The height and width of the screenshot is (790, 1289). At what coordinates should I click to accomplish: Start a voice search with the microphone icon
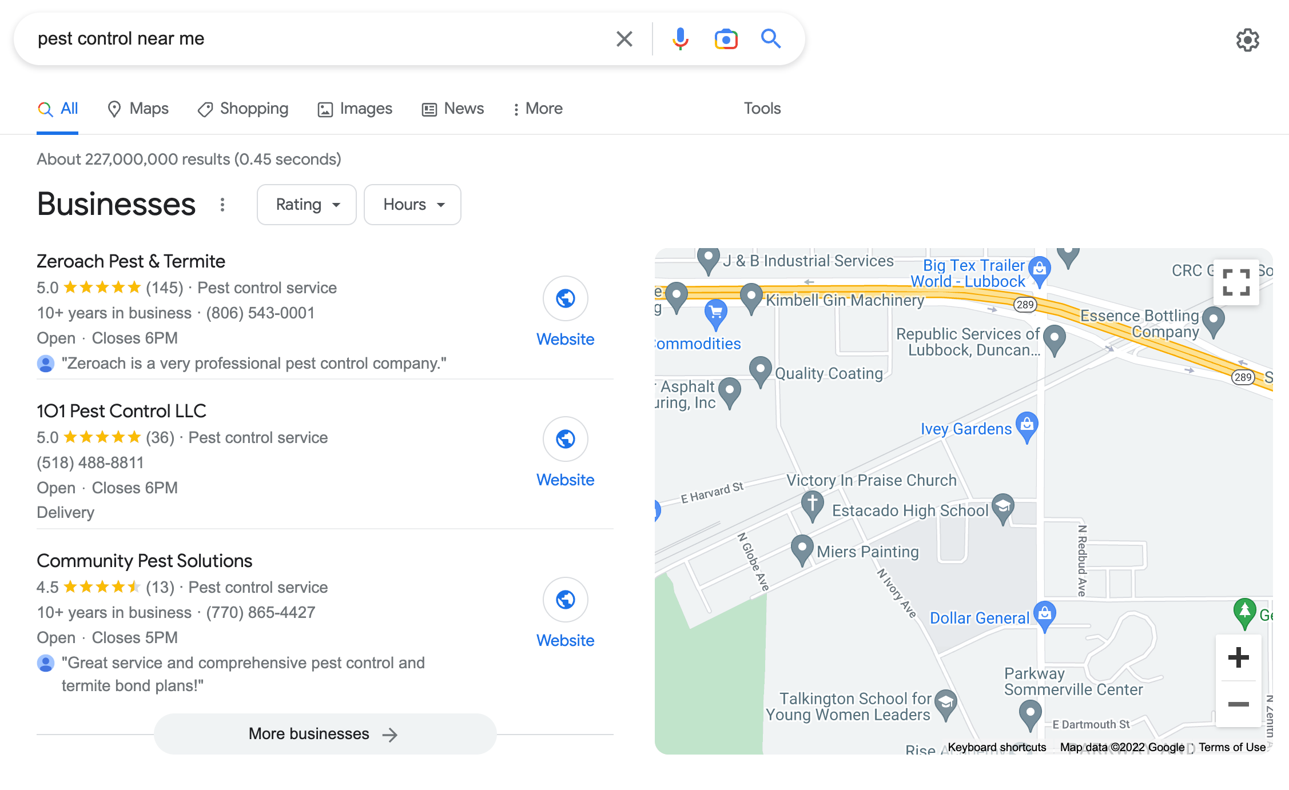tap(681, 38)
